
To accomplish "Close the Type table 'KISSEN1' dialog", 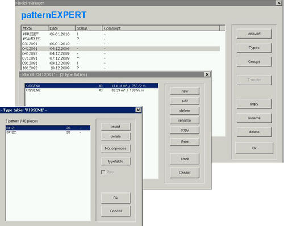I will click(139, 110).
